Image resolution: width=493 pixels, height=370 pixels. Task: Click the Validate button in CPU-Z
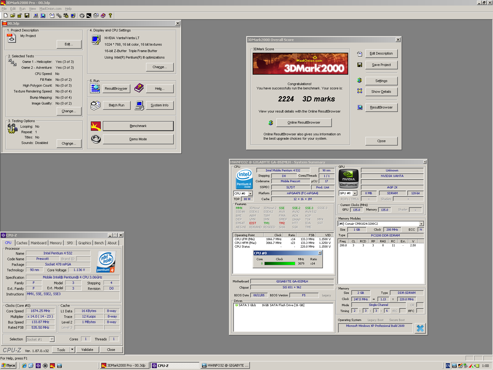coord(87,350)
